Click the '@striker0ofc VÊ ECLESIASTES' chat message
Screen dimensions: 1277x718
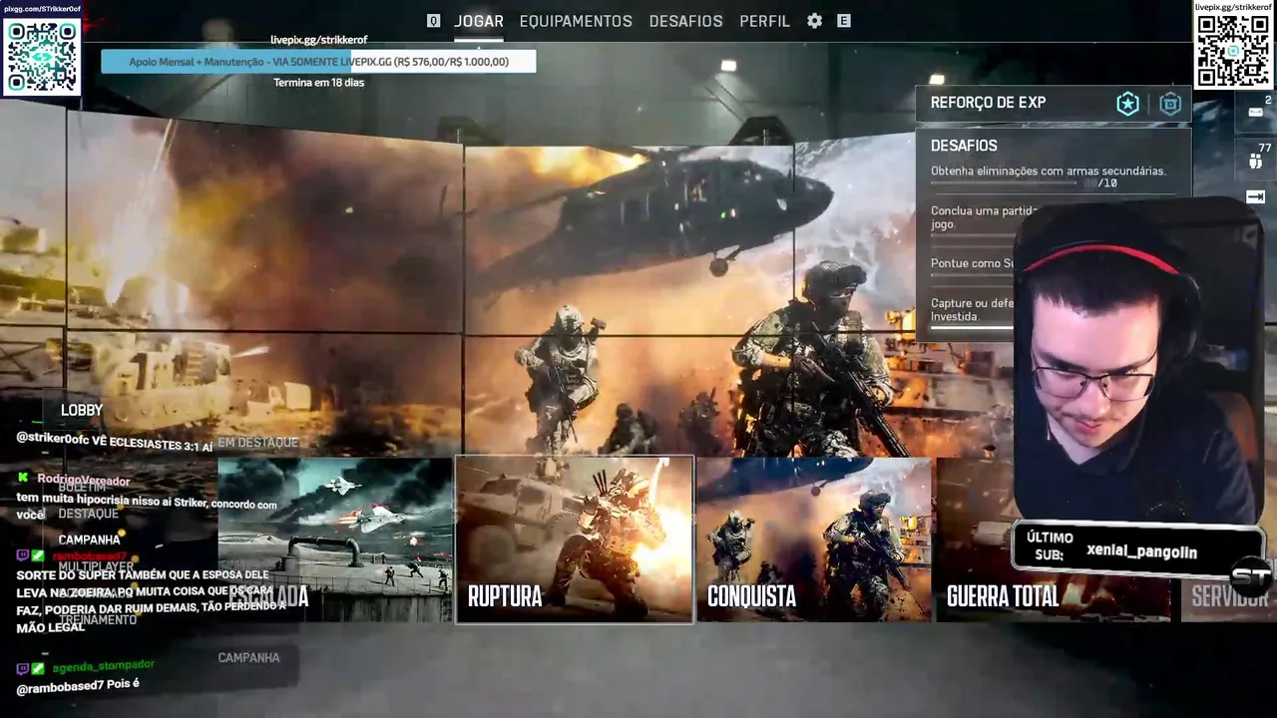[x=115, y=444]
